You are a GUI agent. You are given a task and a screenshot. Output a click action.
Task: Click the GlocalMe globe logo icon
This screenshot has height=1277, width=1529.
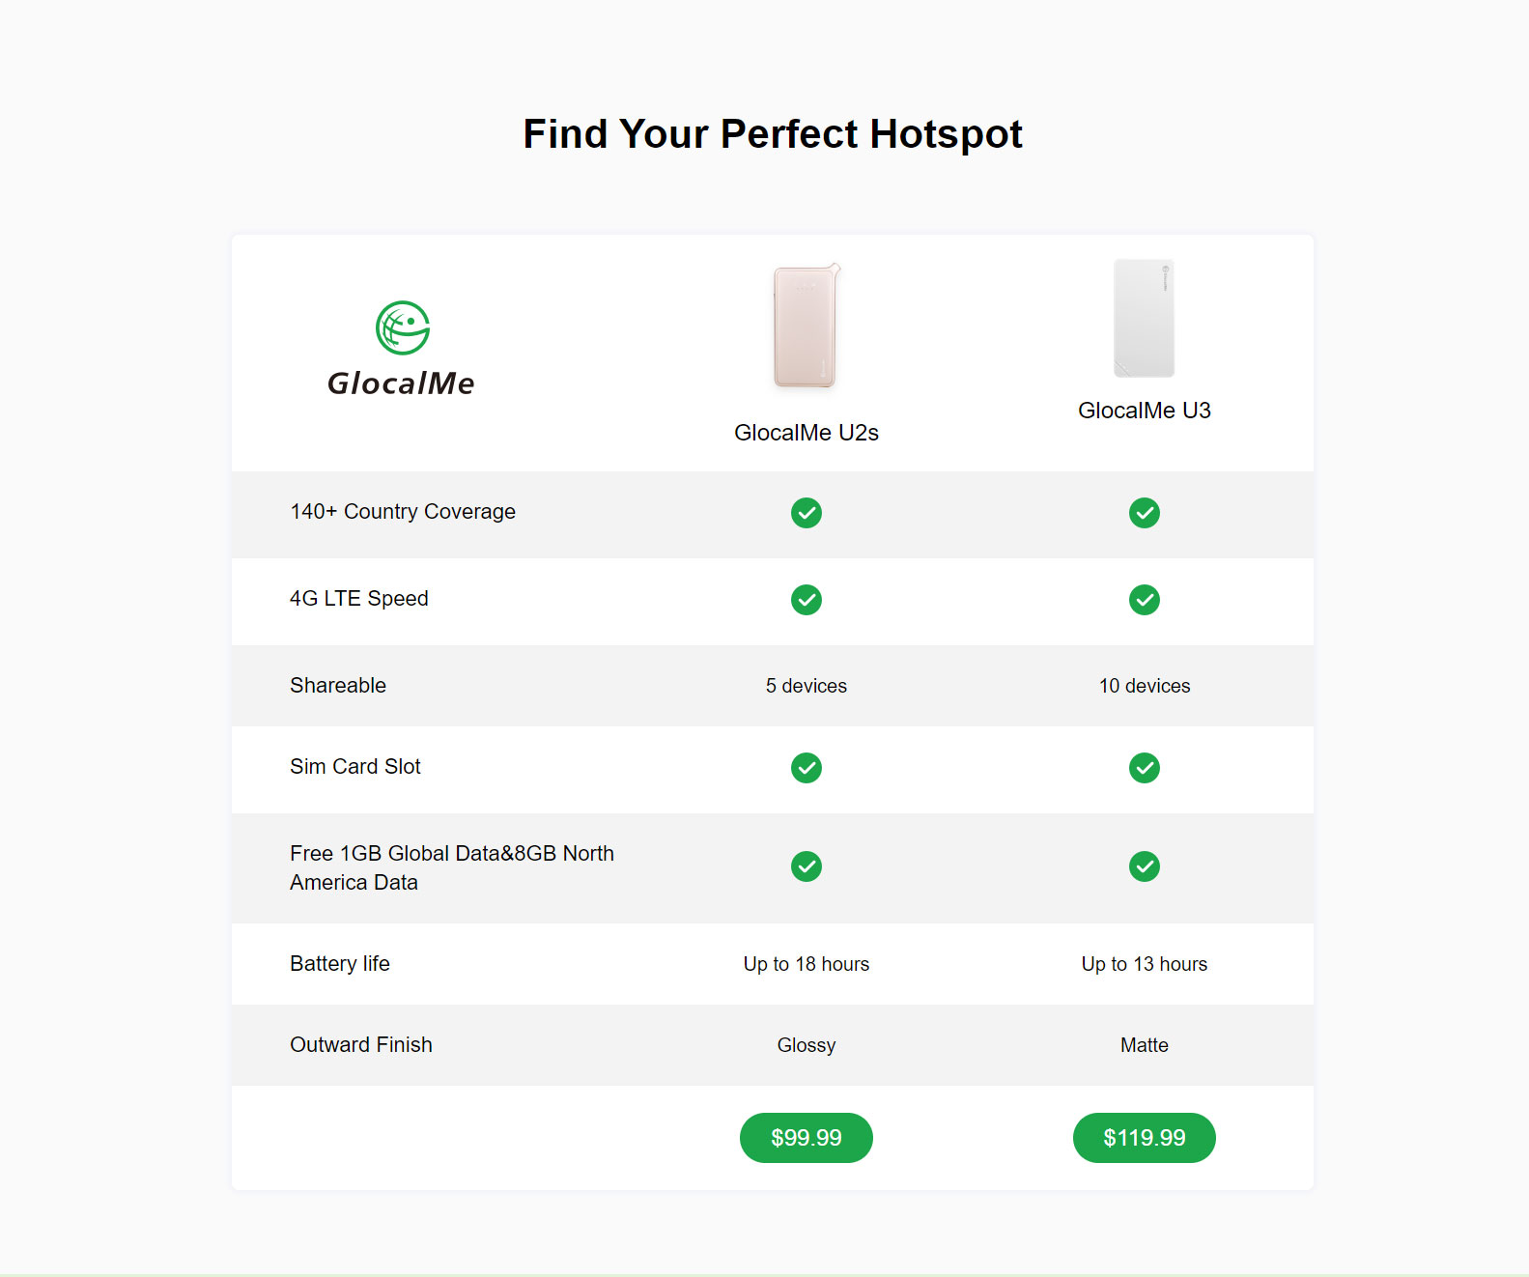tap(403, 327)
